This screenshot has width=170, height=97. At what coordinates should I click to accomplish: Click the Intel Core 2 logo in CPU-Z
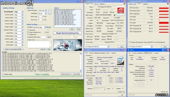tap(120, 60)
